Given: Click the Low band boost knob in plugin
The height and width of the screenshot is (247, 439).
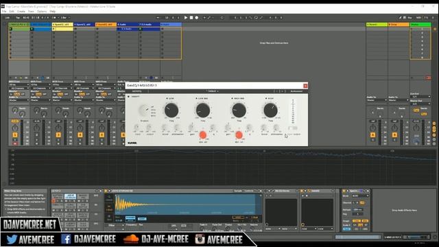Looking at the screenshot, I should click(165, 128).
